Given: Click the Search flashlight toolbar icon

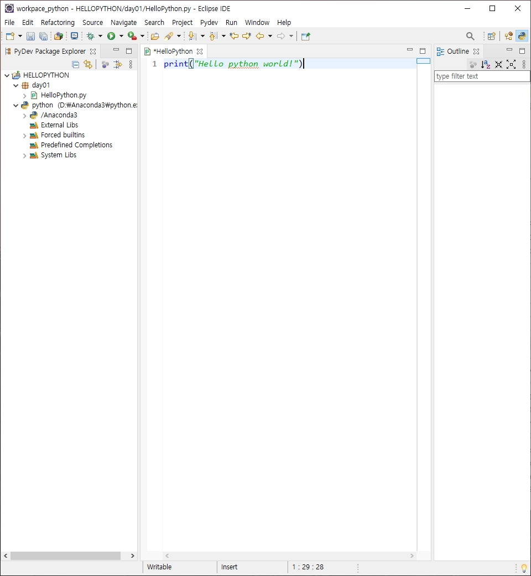Looking at the screenshot, I should pos(169,36).
